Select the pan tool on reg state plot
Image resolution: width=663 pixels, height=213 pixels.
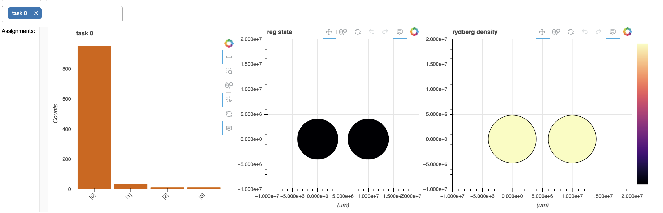pos(329,32)
